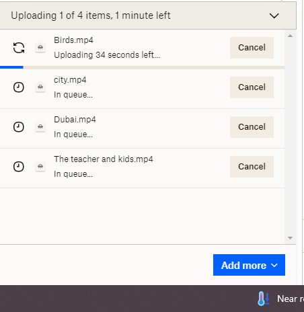Cancel the queued city.mp4 upload
This screenshot has width=304, height=312.
pos(252,87)
